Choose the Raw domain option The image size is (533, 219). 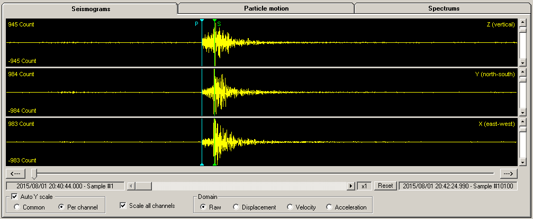pyautogui.click(x=203, y=207)
